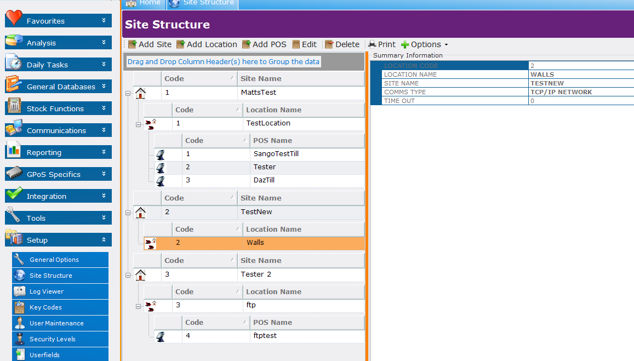Click the Delete toolbar button
The height and width of the screenshot is (361, 634).
click(x=342, y=44)
